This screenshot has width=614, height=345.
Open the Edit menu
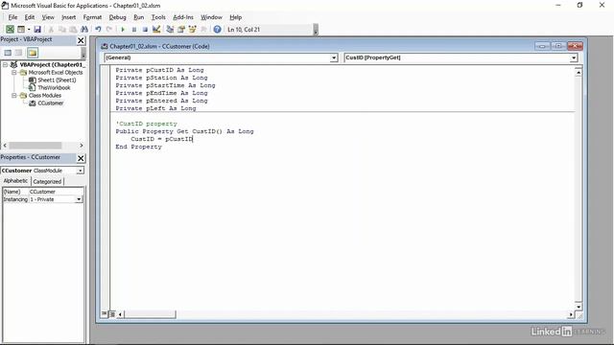(30, 17)
